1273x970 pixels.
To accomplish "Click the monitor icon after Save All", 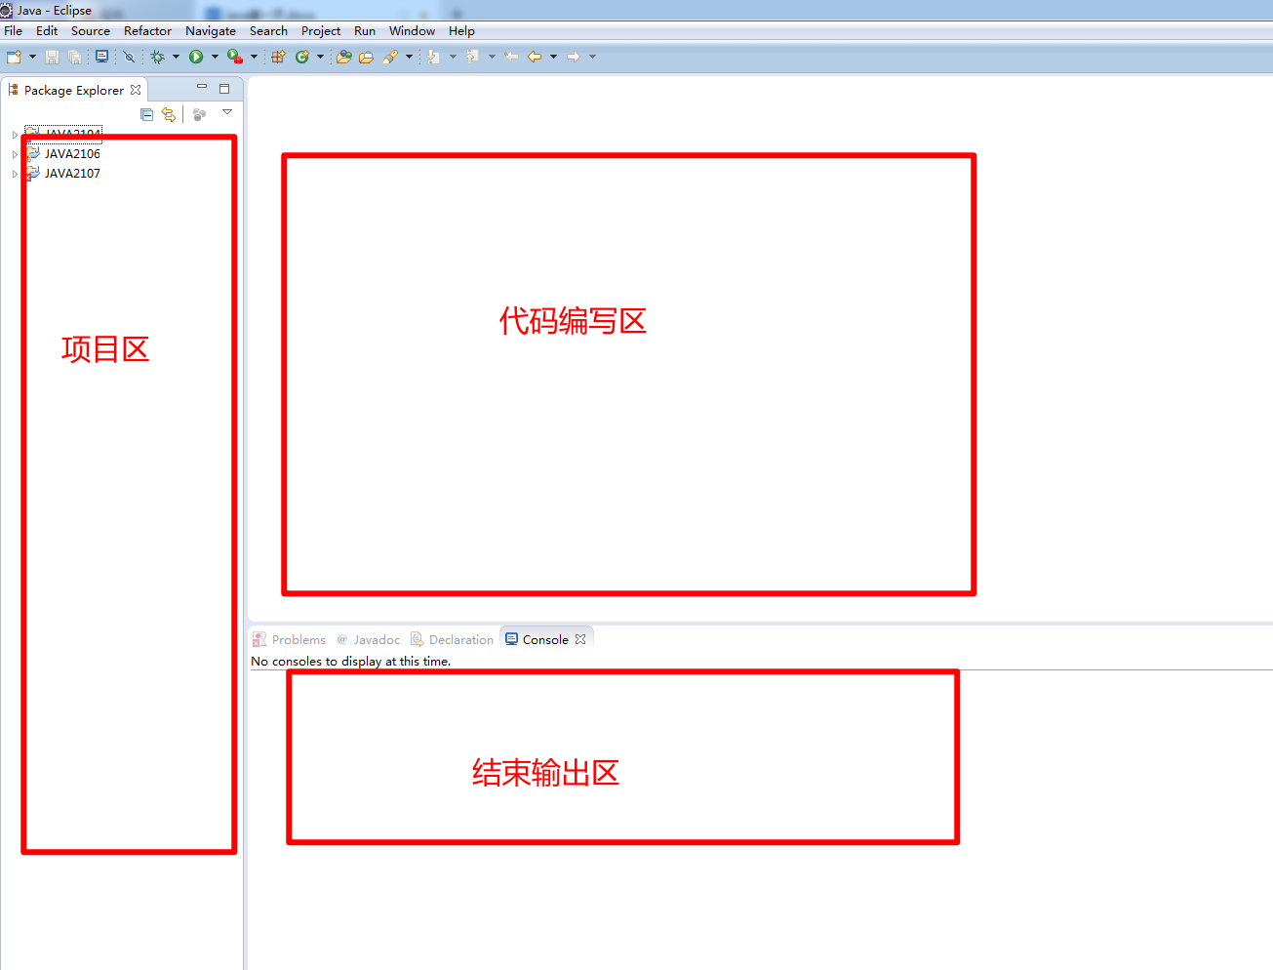I will tap(101, 57).
